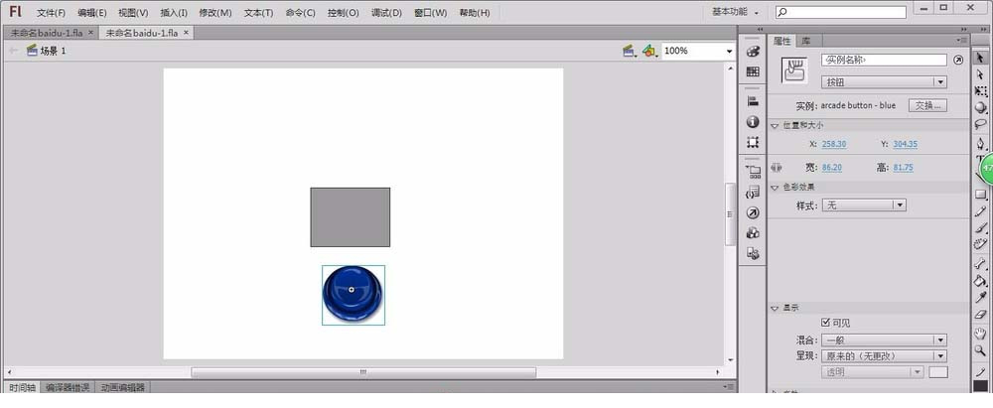The height and width of the screenshot is (408, 993).
Task: Close the first 未命名baidu-1.fla tab
Action: (x=90, y=33)
